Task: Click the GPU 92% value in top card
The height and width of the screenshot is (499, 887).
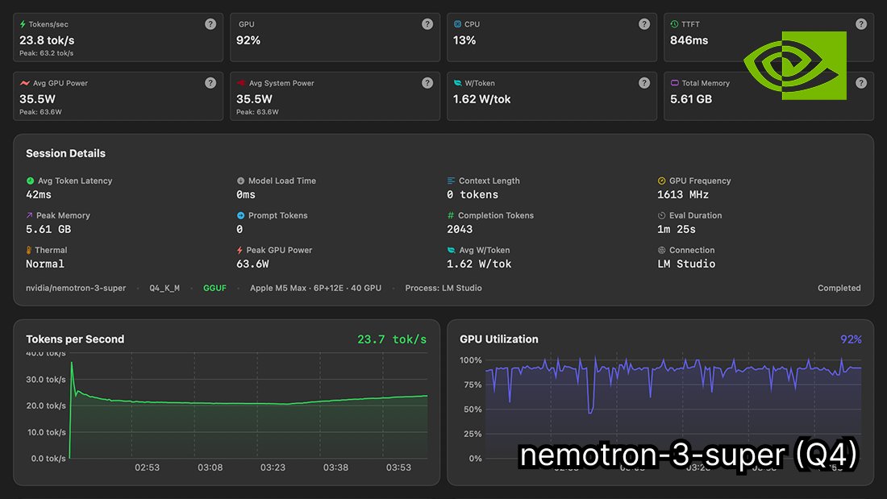Action: (x=248, y=40)
